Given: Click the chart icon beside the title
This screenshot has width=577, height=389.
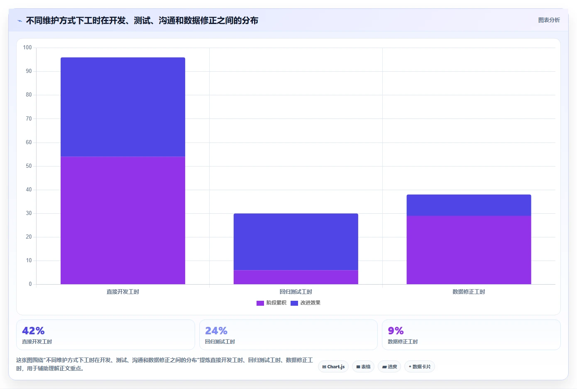Looking at the screenshot, I should (x=20, y=21).
